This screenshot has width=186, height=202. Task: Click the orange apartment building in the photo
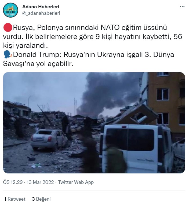166,103
